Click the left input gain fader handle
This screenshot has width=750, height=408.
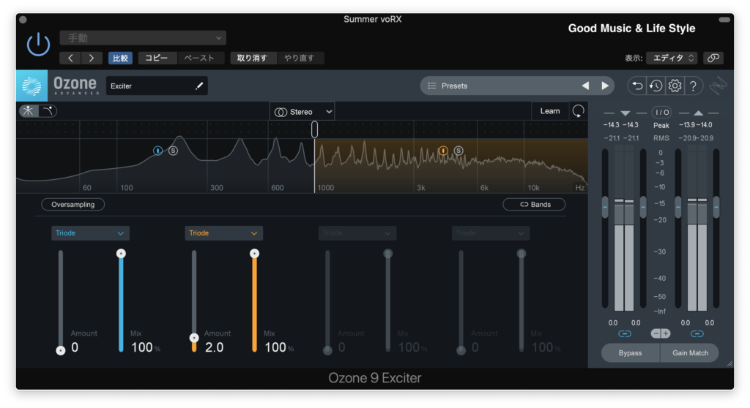pos(605,208)
